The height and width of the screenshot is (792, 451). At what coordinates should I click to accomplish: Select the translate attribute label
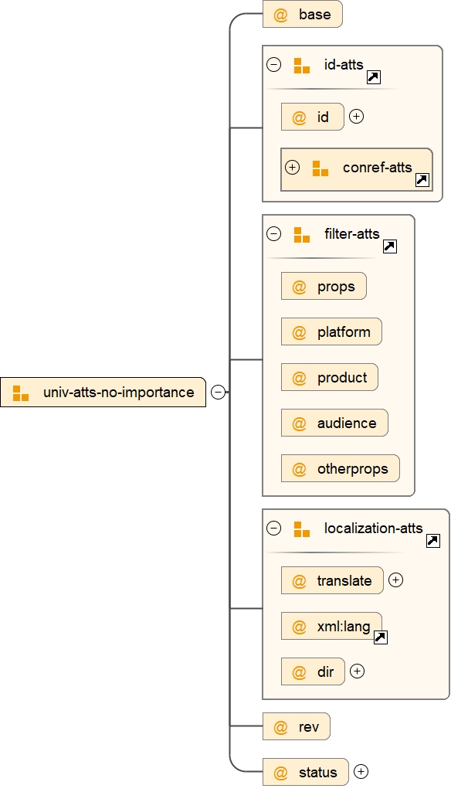[x=344, y=580]
